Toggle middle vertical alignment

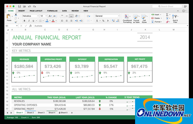67,16
